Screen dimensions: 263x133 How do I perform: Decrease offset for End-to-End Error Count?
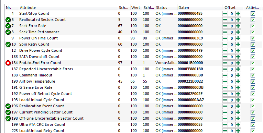click(x=225, y=63)
